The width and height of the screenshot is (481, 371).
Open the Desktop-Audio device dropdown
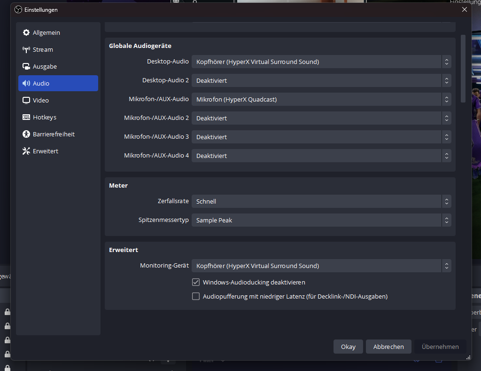321,62
